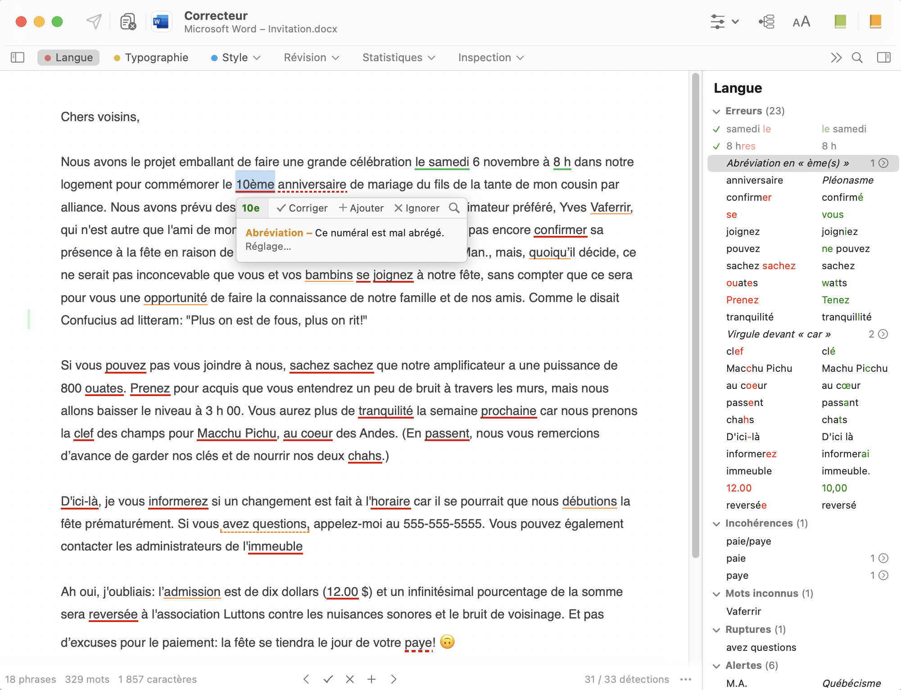This screenshot has height=690, width=901.
Task: Open the green dictionary book icon
Action: (x=840, y=21)
